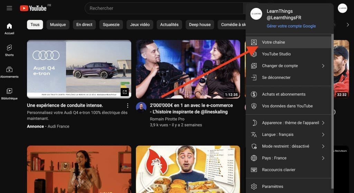The width and height of the screenshot is (354, 193).
Task: Click the @LearnthingsFR handle text
Action: pos(284,18)
